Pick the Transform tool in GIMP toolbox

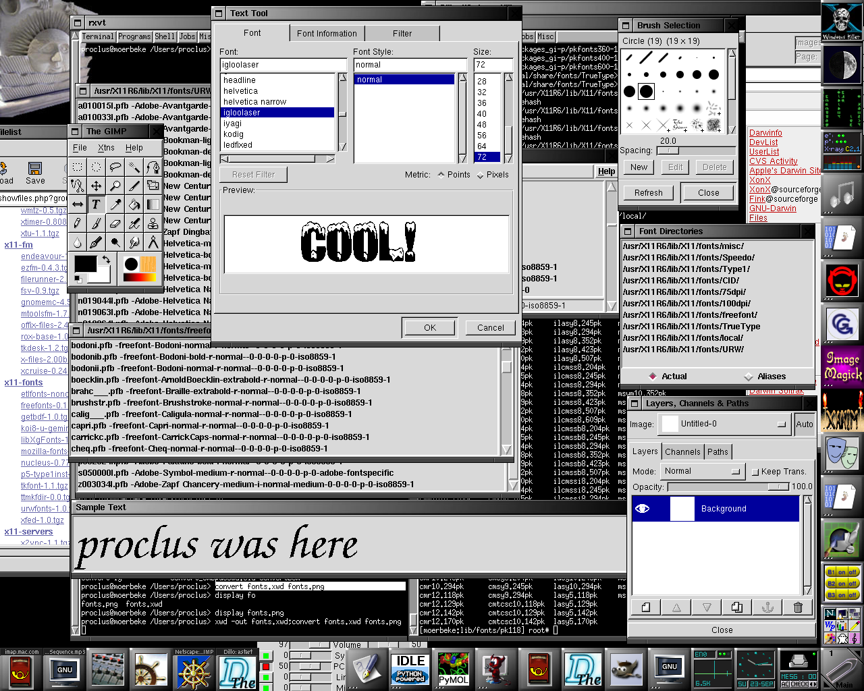(x=153, y=186)
